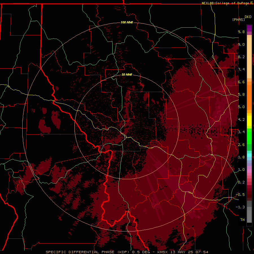The image size is (254, 254).
Task: Pick the yellow band of the color bar
Action: click(249, 121)
